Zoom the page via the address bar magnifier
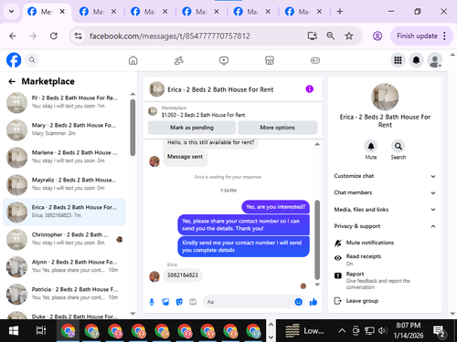Image resolution: width=457 pixels, height=342 pixels. click(331, 36)
